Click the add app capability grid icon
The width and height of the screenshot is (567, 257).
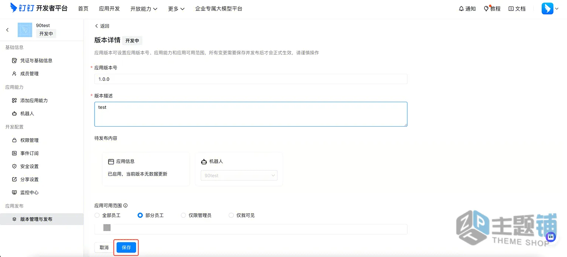14,101
